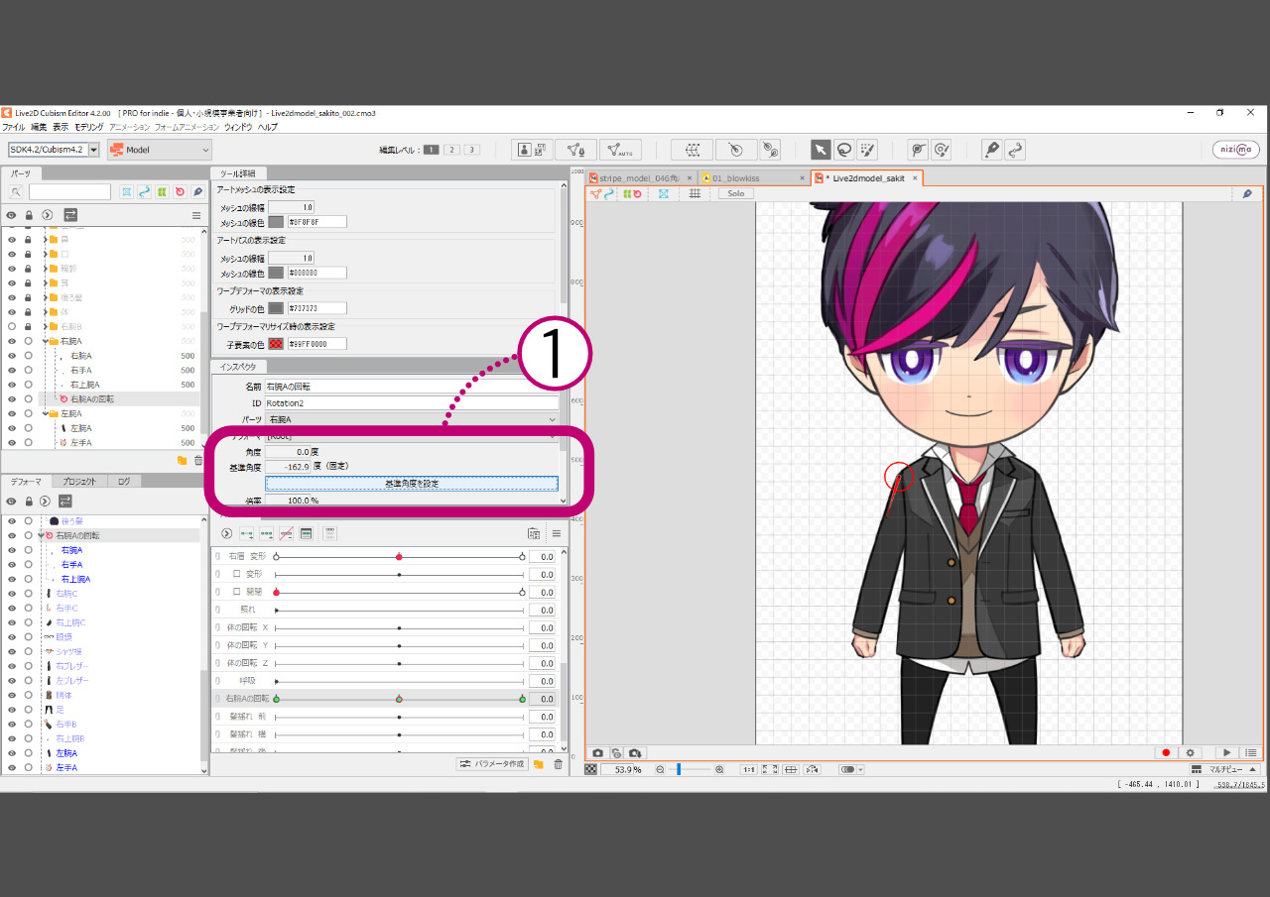Open the parameter palette hamburger menu
Viewport: 1270px width, 897px height.
click(x=557, y=533)
